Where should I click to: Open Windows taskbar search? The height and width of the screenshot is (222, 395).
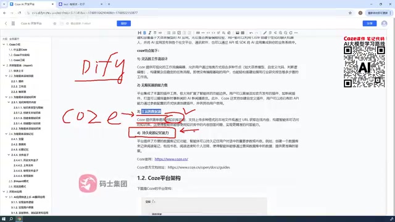[11, 219]
